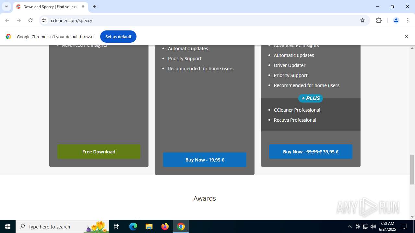
Task: Open site information icon in address bar
Action: (x=44, y=20)
